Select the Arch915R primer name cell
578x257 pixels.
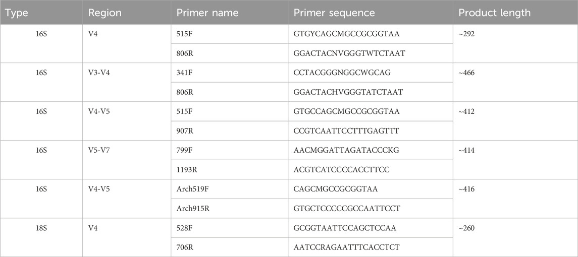coord(229,209)
